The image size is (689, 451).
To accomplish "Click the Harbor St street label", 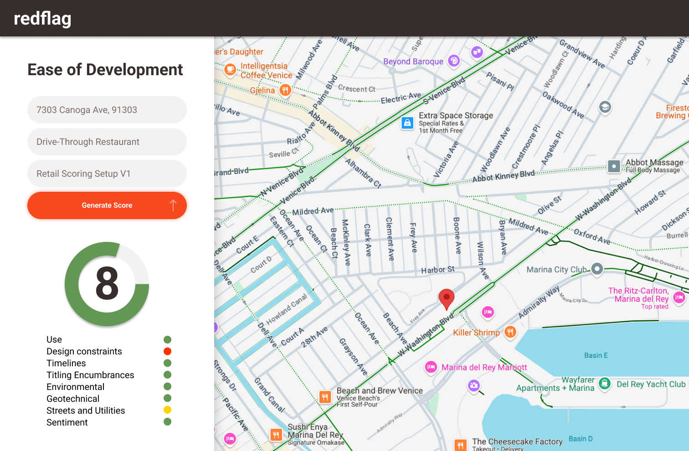I will (x=438, y=270).
